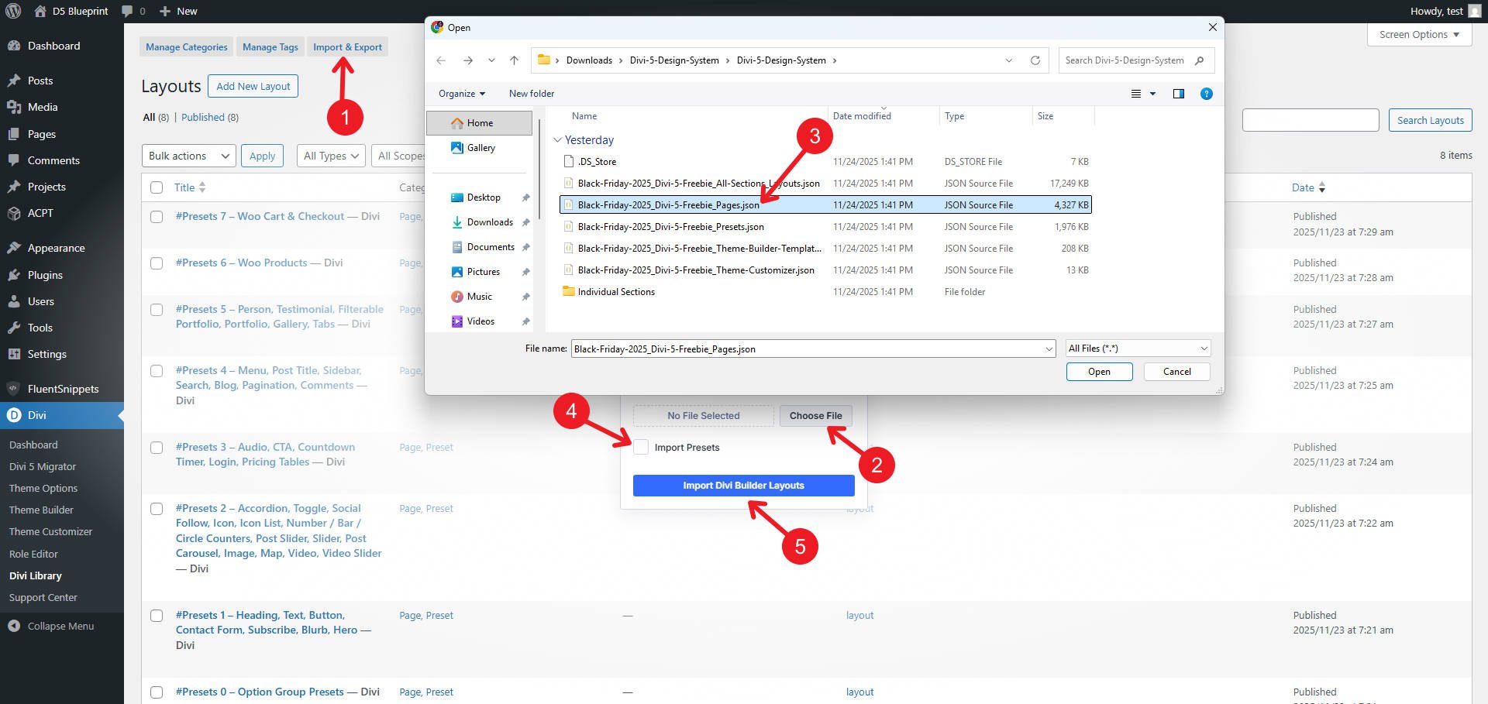Viewport: 1488px width, 704px height.
Task: Check the box next to '#Presets 7 – Woo Cart & Checkout'
Action: click(157, 217)
